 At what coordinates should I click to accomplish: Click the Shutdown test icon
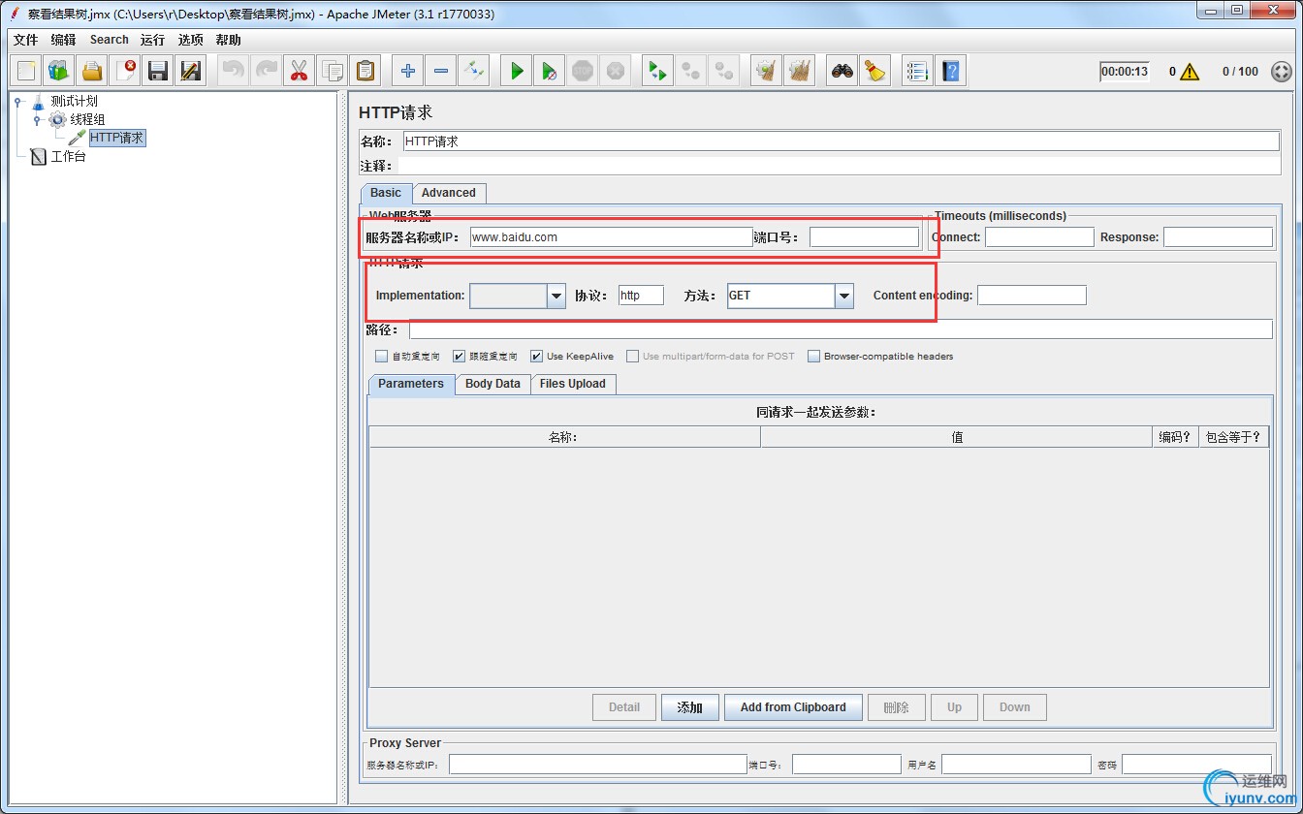point(615,71)
